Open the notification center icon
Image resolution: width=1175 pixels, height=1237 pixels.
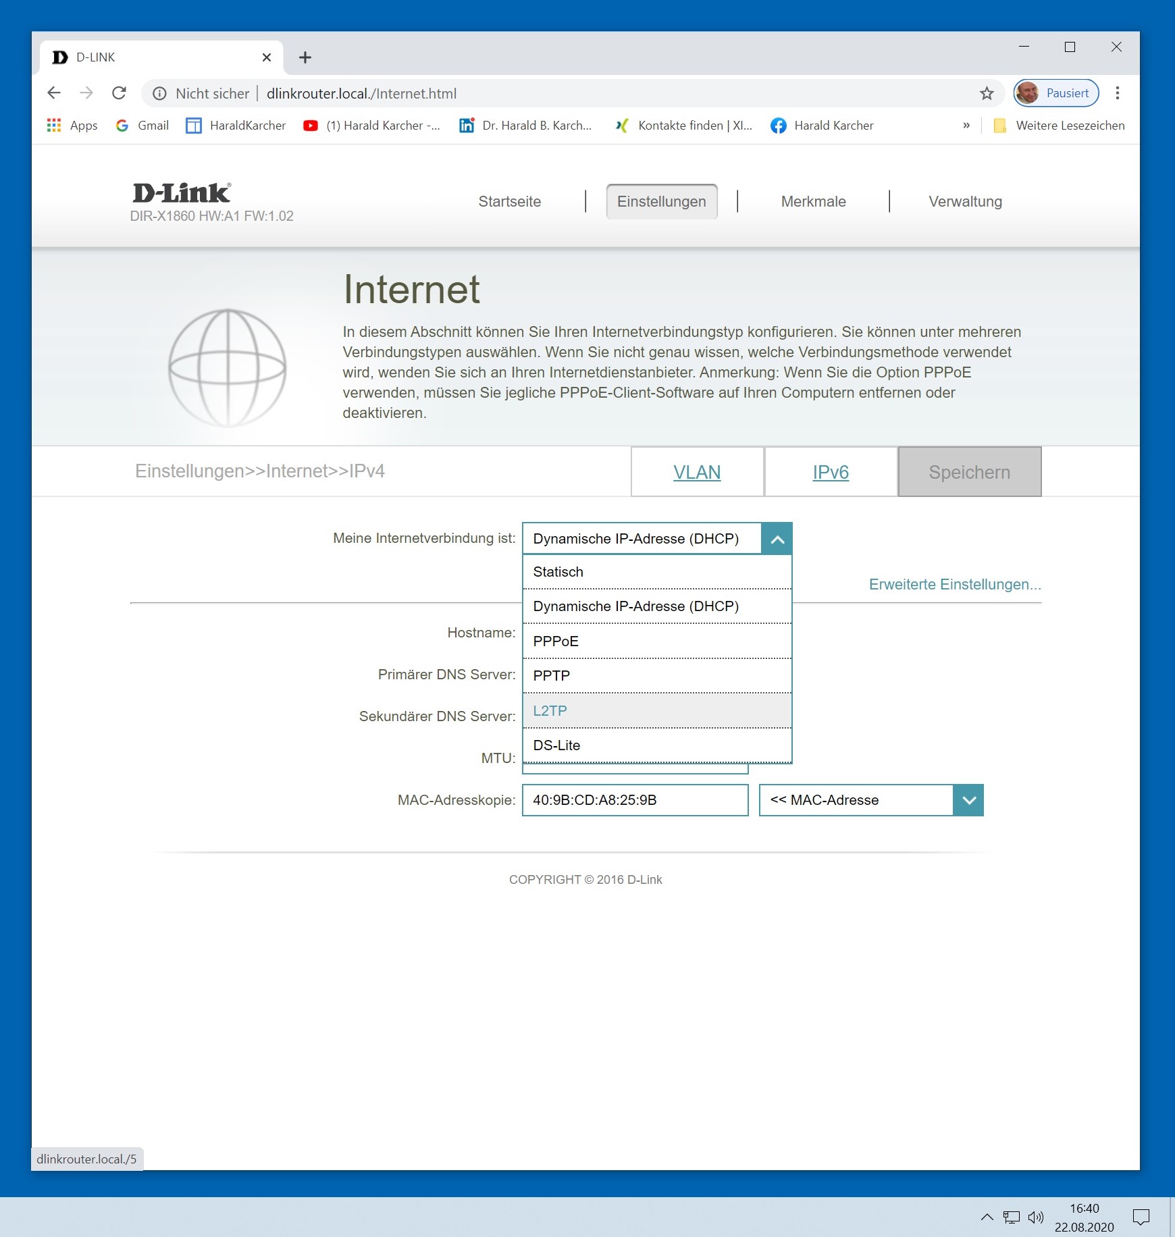[x=1141, y=1217]
